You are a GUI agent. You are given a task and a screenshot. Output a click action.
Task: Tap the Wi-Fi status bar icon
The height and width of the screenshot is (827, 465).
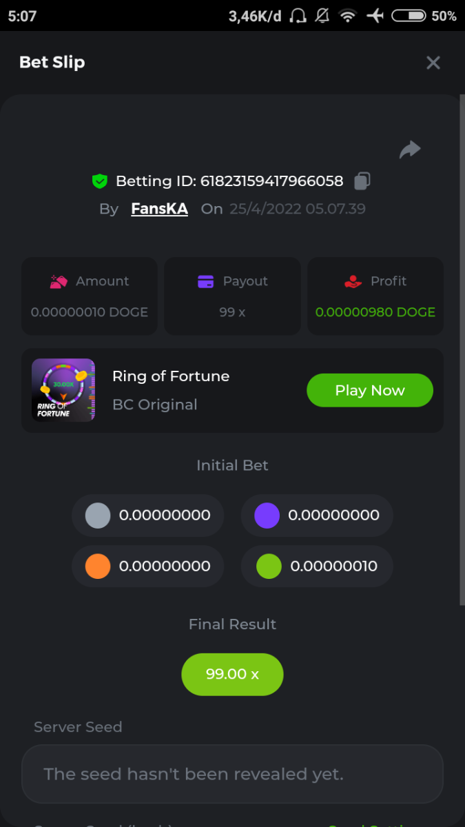349,16
